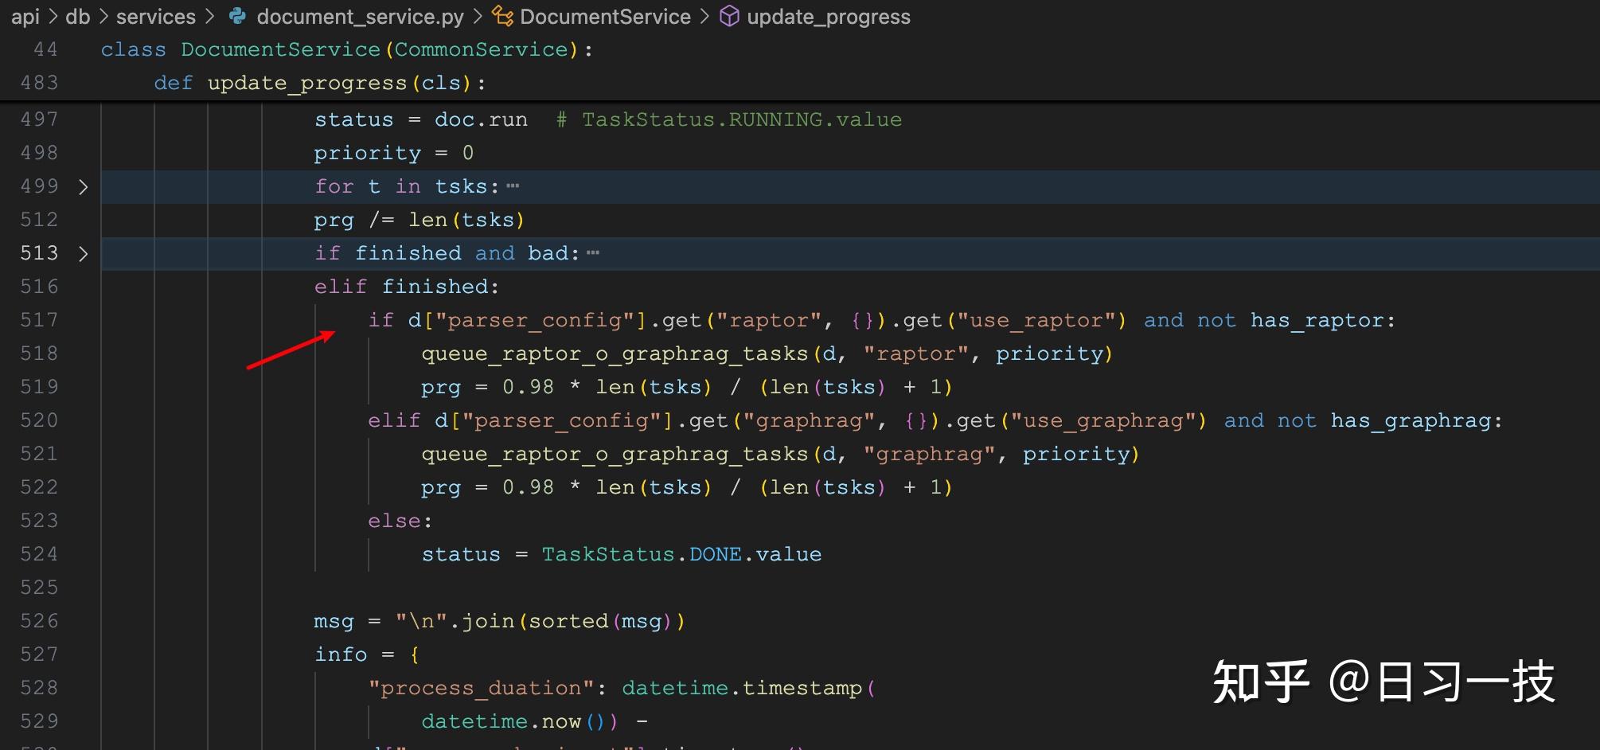Image resolution: width=1600 pixels, height=750 pixels.
Task: Click 'queue_raptor_o_graphrag_tasks' on line 518
Action: 615,354
